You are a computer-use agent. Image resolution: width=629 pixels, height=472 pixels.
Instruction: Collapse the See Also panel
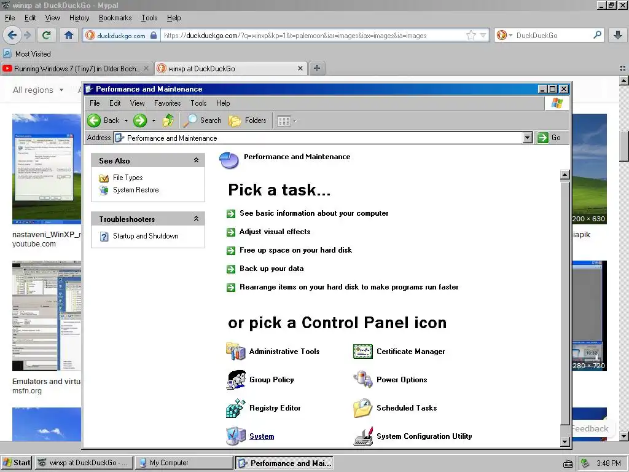[x=196, y=160]
